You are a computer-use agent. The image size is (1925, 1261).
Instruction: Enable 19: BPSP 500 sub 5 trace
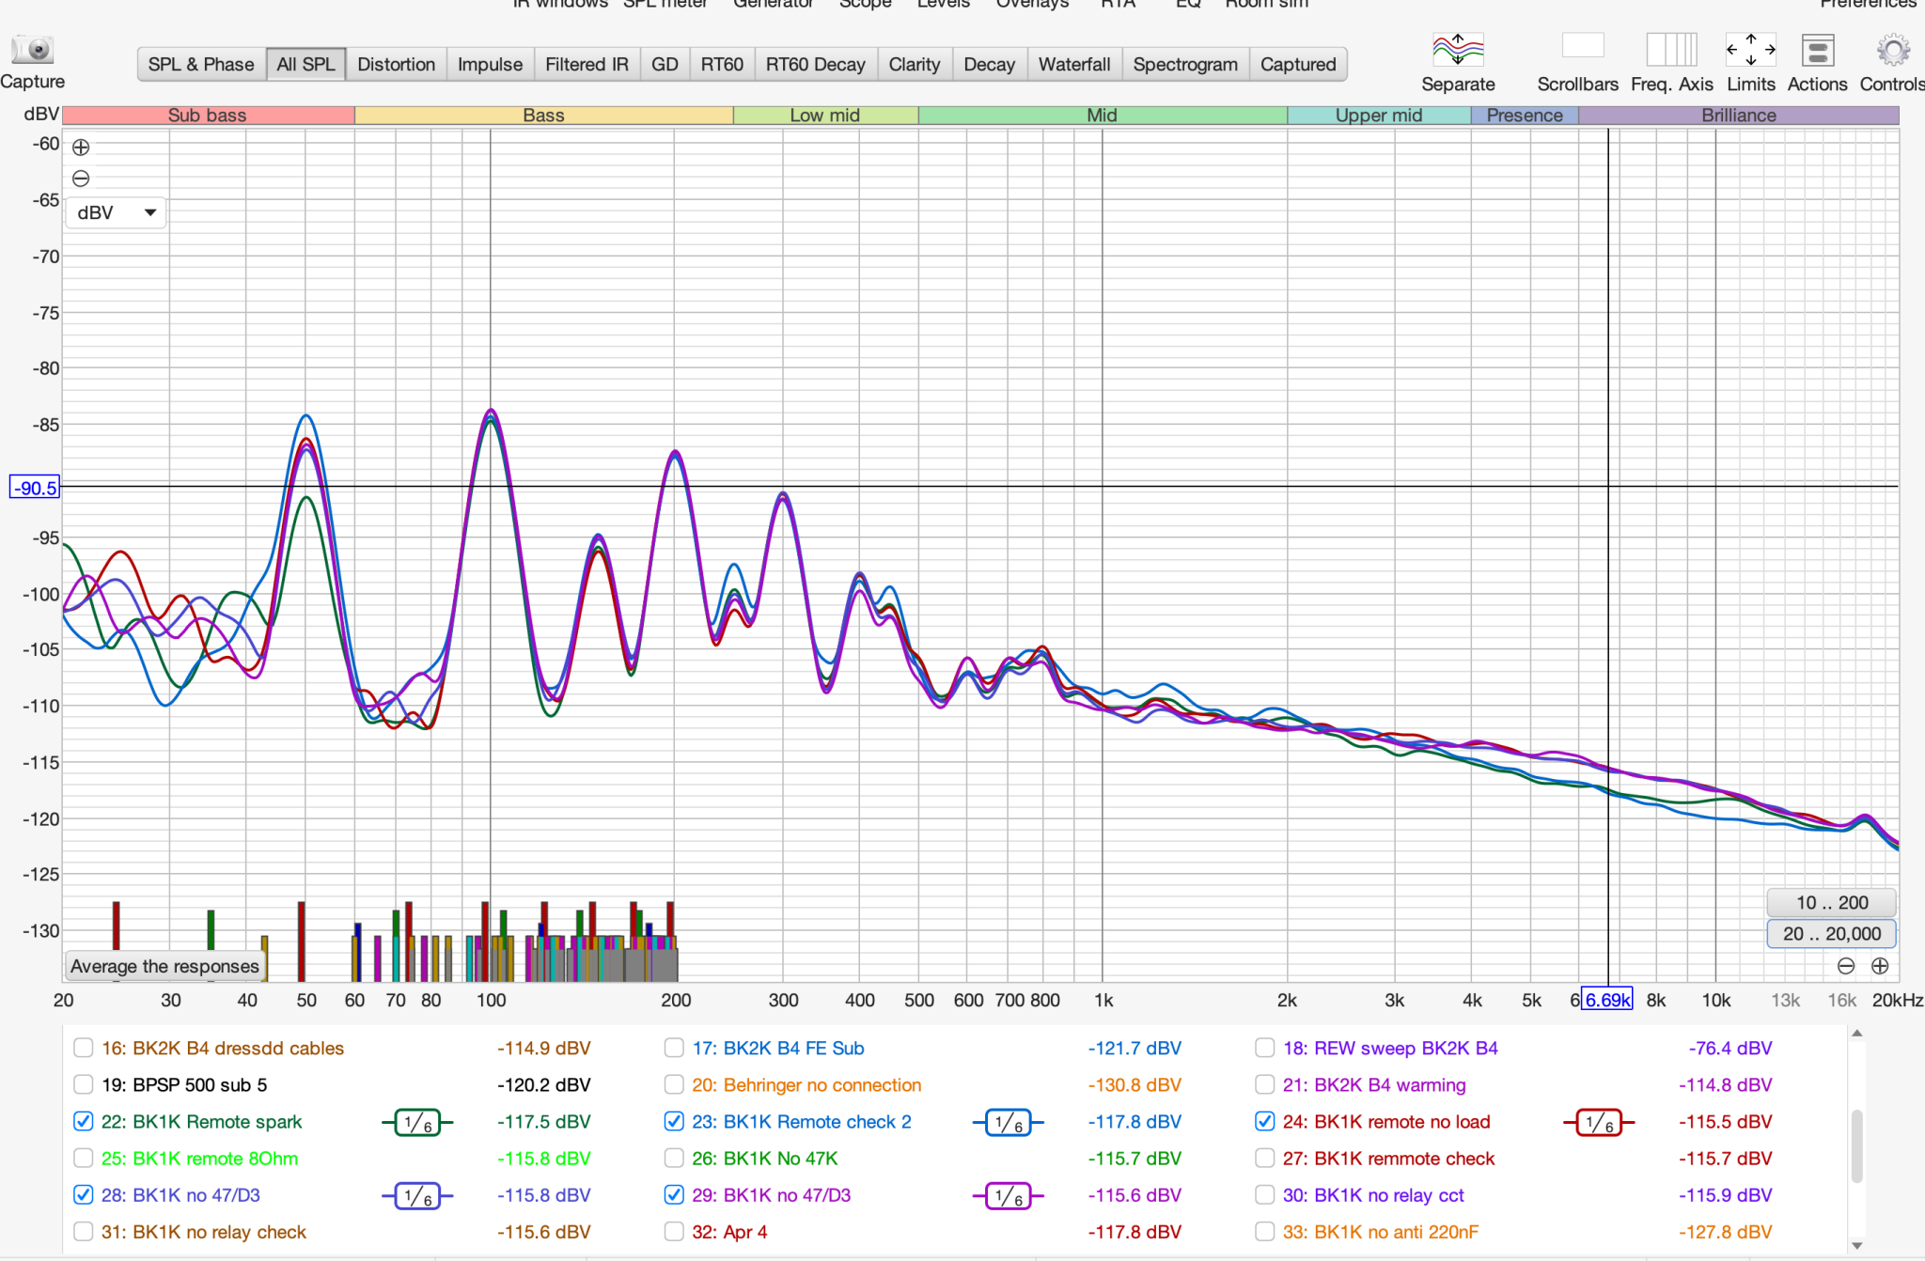[x=84, y=1084]
